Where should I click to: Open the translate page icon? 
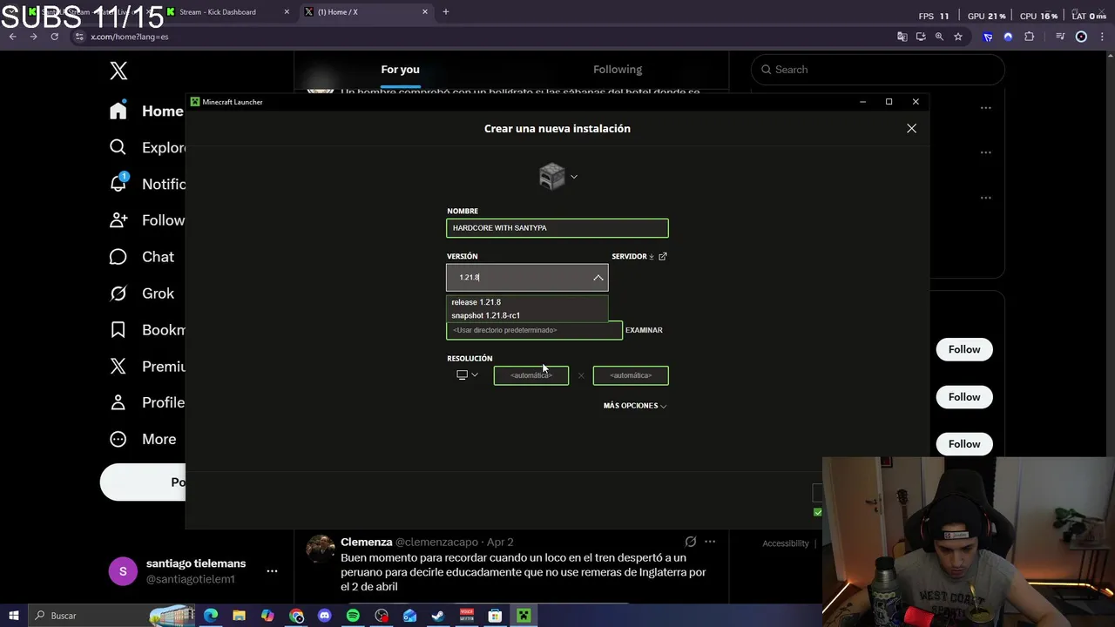(902, 37)
